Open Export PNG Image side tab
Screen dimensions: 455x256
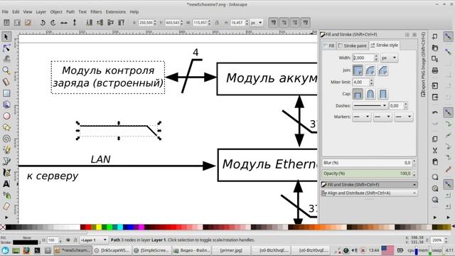tap(424, 65)
